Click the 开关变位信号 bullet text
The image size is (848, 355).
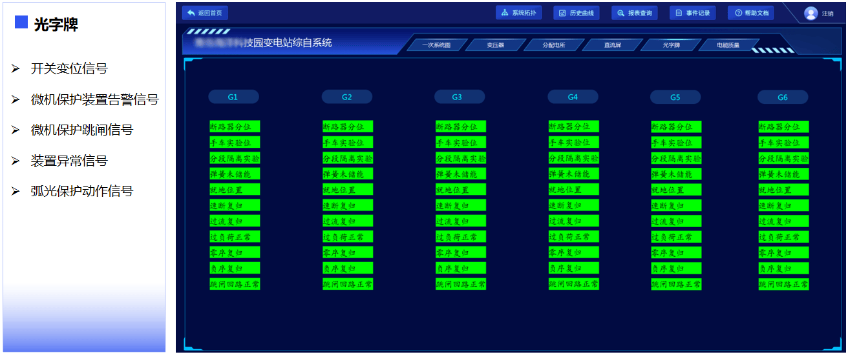coord(69,69)
